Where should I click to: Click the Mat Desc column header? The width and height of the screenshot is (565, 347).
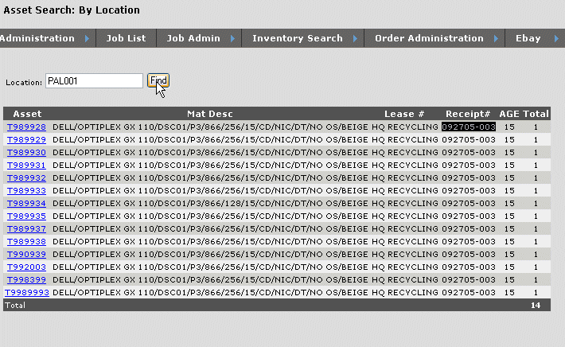tap(210, 114)
